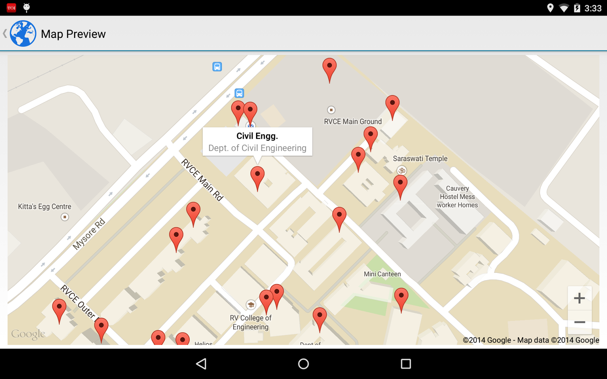The width and height of the screenshot is (607, 379).
Task: Select the red pin beneath the Saraswati Temple icon
Action: (x=400, y=187)
